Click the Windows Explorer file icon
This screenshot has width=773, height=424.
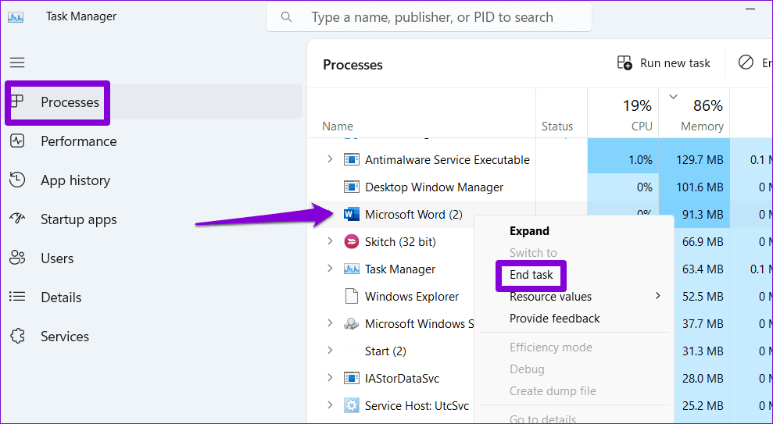click(x=351, y=296)
